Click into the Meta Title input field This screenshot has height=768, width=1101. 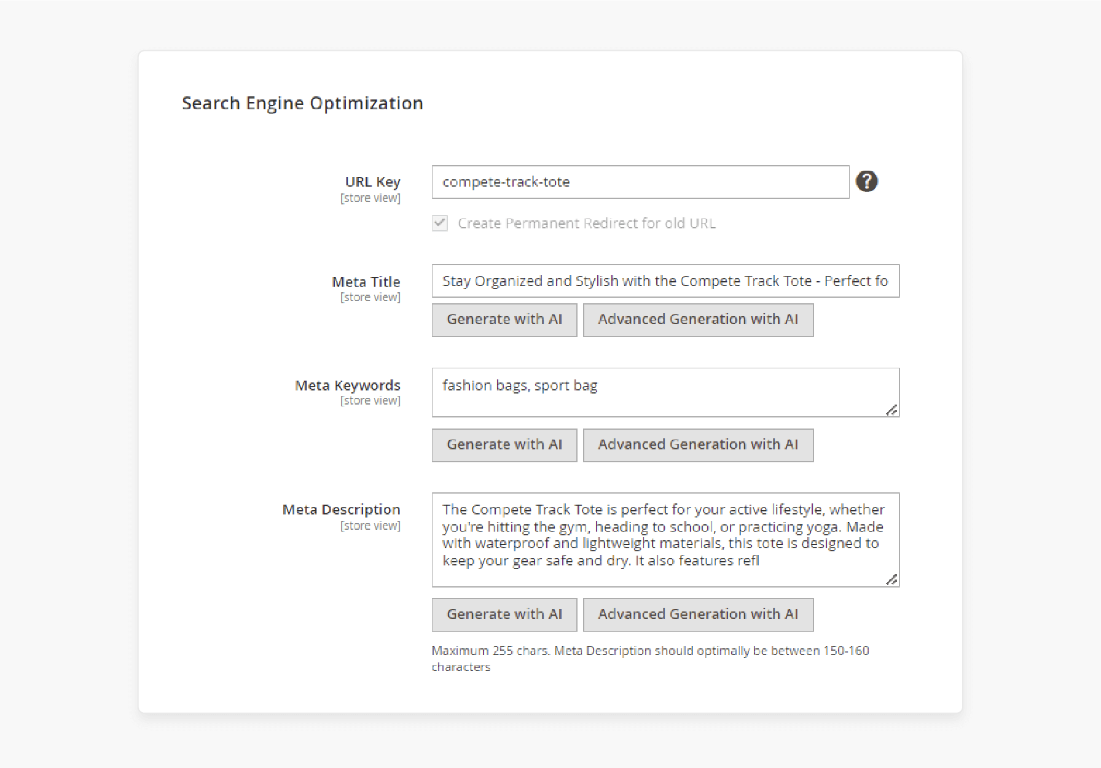(665, 281)
